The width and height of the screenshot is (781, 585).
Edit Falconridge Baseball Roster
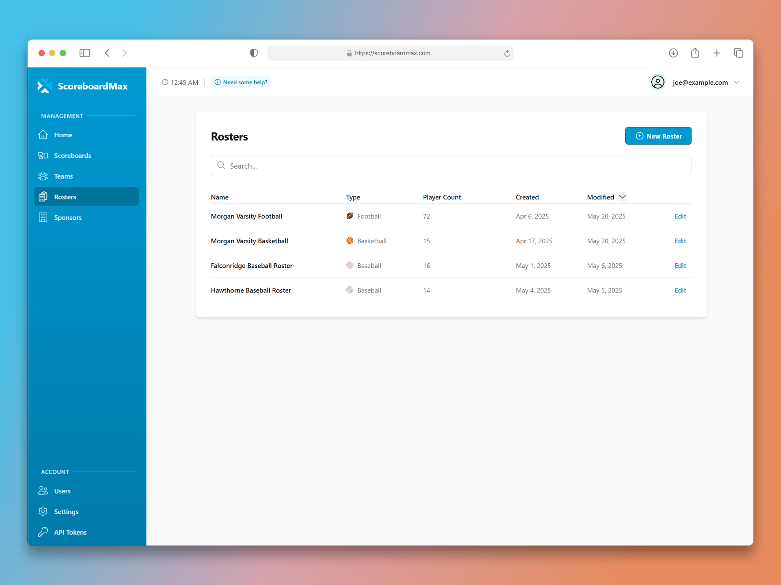680,266
